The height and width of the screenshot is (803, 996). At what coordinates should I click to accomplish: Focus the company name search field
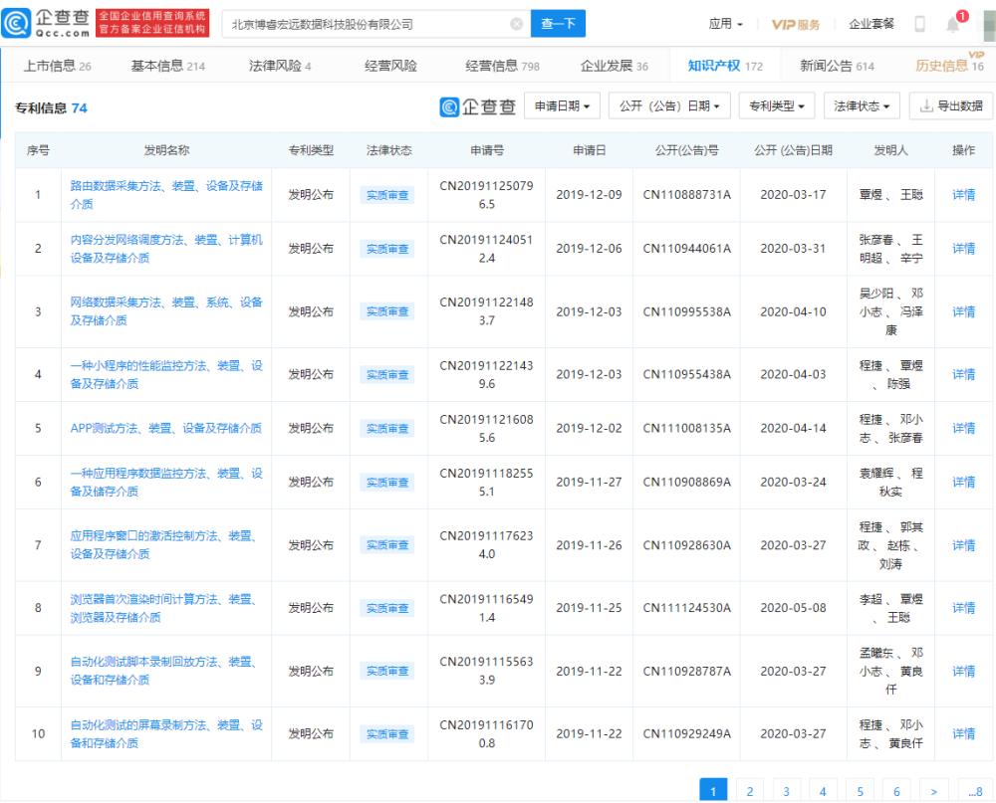click(376, 24)
